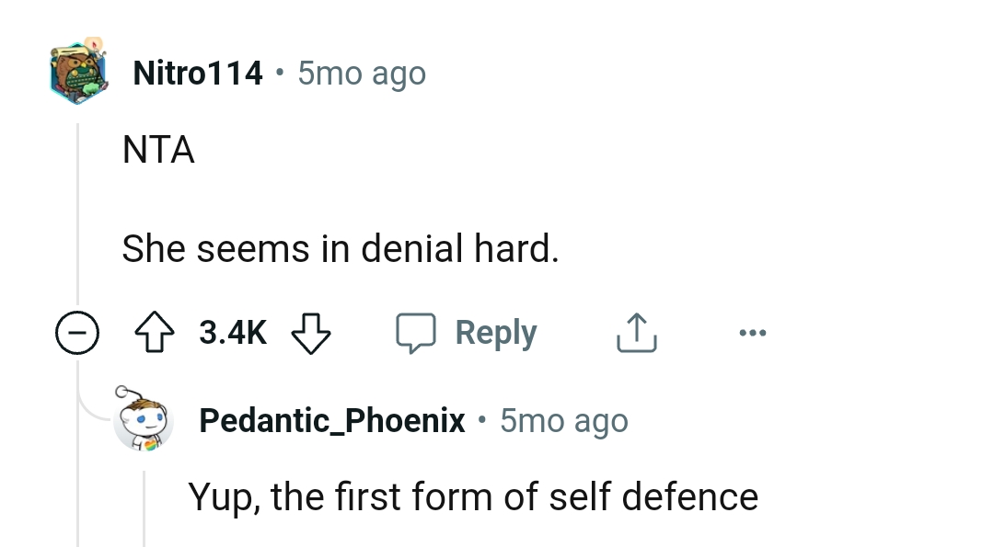Open the overflow menu on Nitro114's comment
The width and height of the screenshot is (994, 547).
(753, 332)
